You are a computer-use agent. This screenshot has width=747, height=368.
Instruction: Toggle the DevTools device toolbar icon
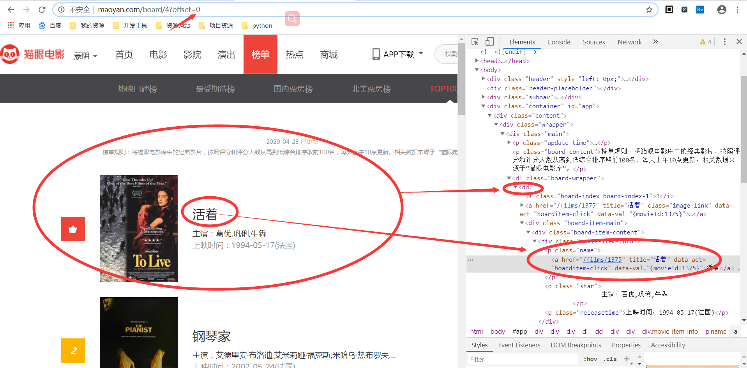tap(489, 42)
